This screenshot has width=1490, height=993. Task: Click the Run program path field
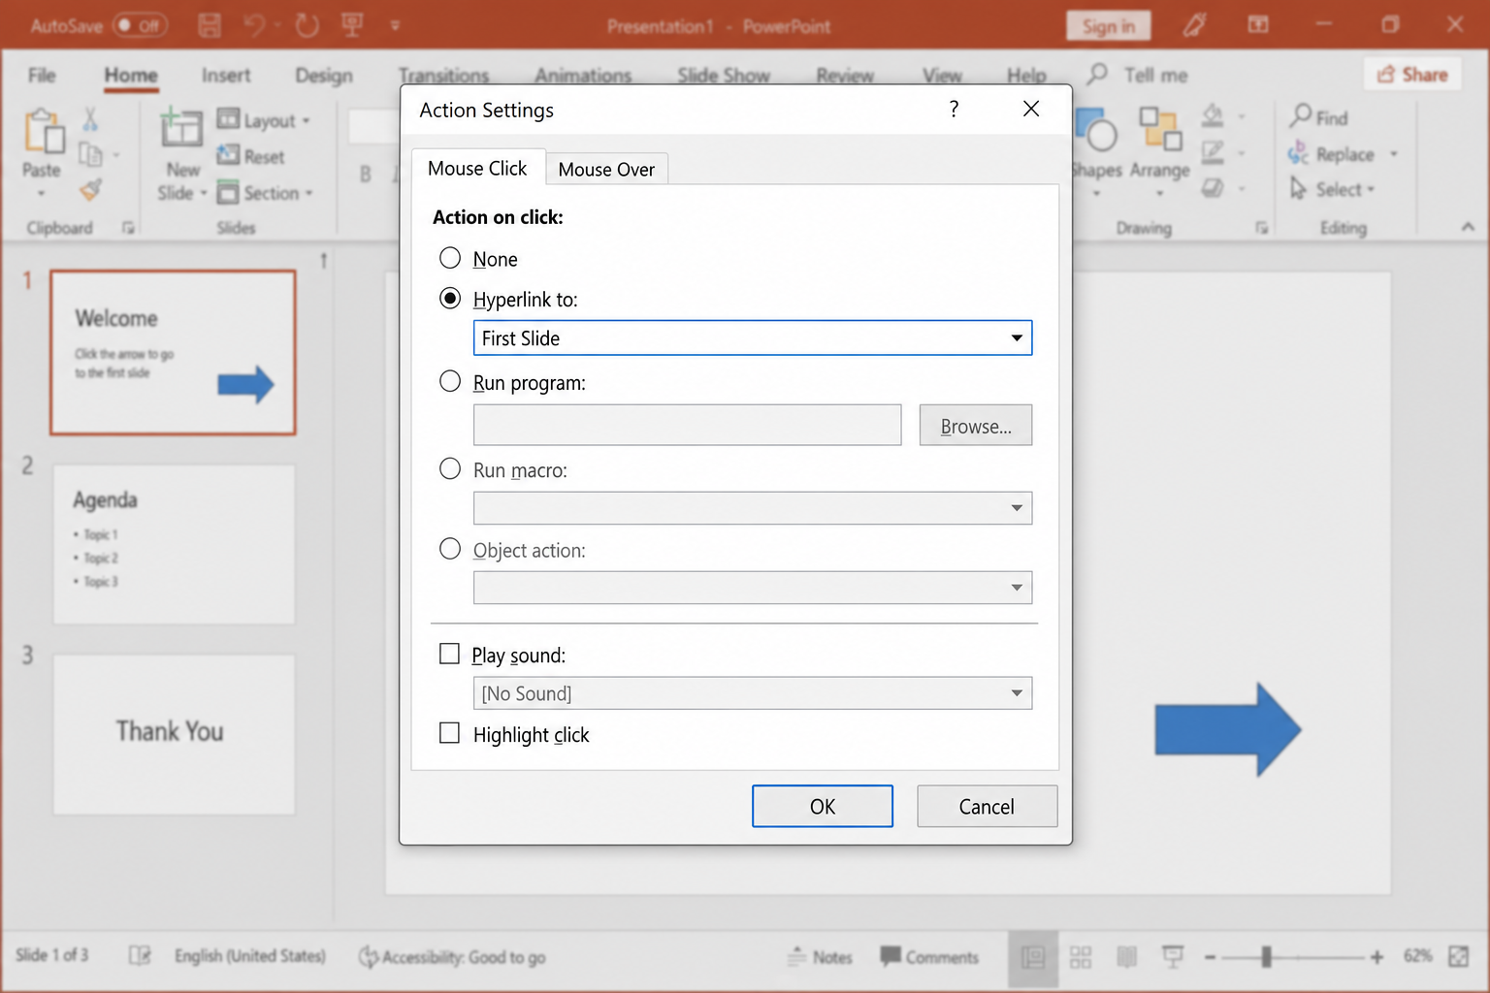click(x=687, y=426)
